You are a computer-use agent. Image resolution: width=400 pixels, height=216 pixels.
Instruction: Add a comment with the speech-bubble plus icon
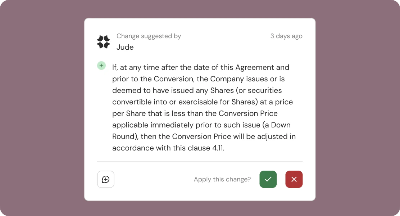click(105, 179)
